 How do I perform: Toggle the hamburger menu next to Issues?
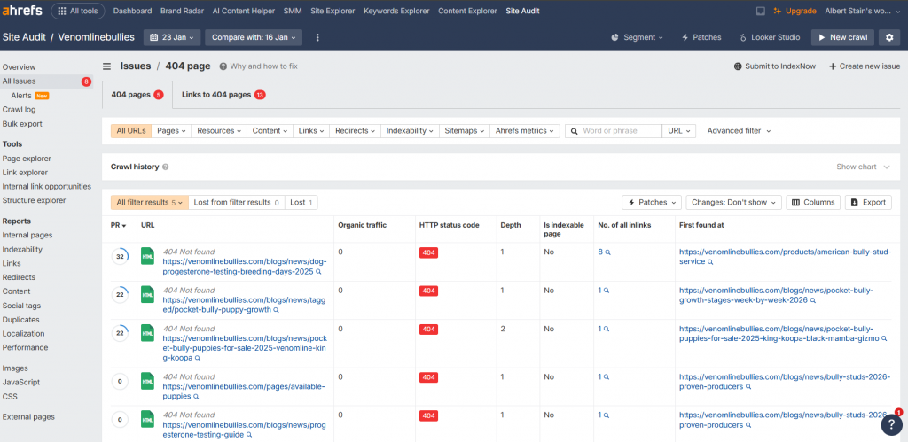[x=106, y=66]
